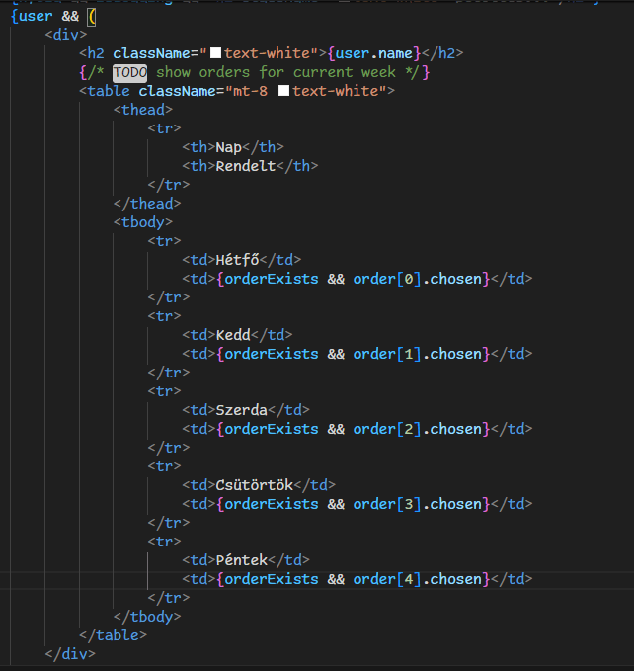Click order[2].chosen expression
Image resolution: width=634 pixels, height=671 pixels.
coord(418,429)
